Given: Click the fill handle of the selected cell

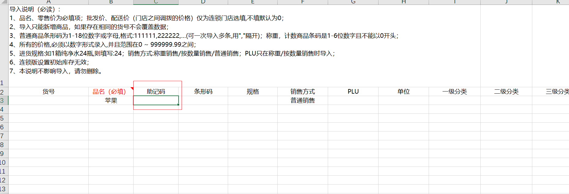Looking at the screenshot, I should point(178,105).
